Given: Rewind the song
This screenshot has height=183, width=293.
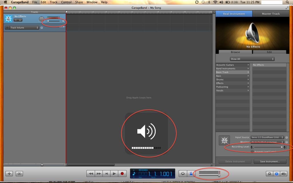Looking at the screenshot, I should (x=91, y=174).
